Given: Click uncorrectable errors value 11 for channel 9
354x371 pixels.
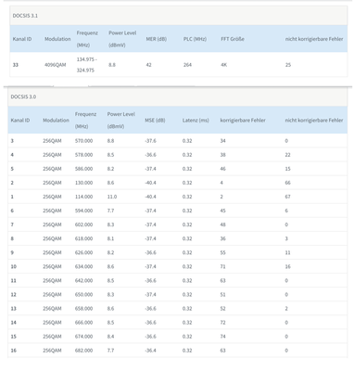Looking at the screenshot, I should point(287,252).
